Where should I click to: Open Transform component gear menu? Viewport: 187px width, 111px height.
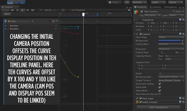(x=183, y=20)
